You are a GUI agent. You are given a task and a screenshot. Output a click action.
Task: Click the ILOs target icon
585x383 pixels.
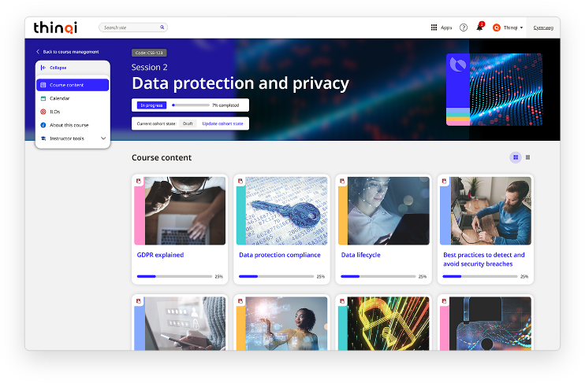pyautogui.click(x=43, y=112)
